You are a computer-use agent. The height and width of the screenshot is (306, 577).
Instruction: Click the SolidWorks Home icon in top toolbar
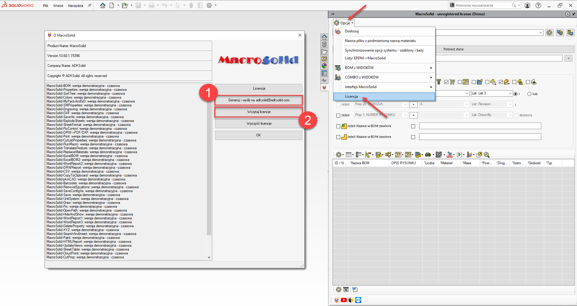[x=103, y=5]
